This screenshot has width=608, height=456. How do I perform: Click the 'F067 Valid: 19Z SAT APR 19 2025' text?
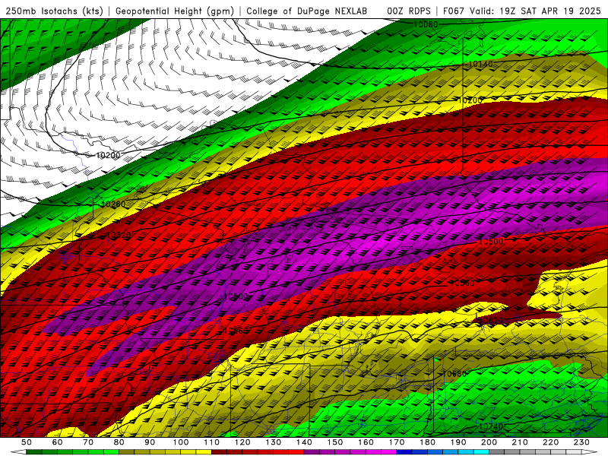click(x=521, y=11)
